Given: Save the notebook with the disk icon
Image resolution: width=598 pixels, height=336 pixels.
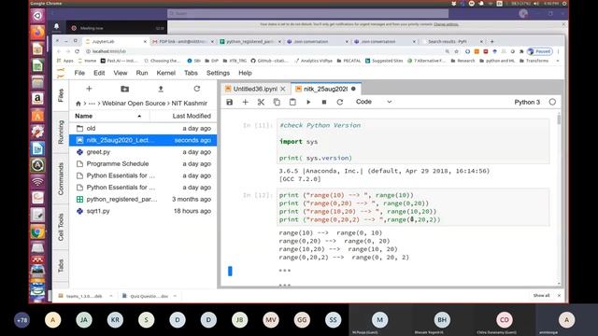Looking at the screenshot, I should [229, 102].
